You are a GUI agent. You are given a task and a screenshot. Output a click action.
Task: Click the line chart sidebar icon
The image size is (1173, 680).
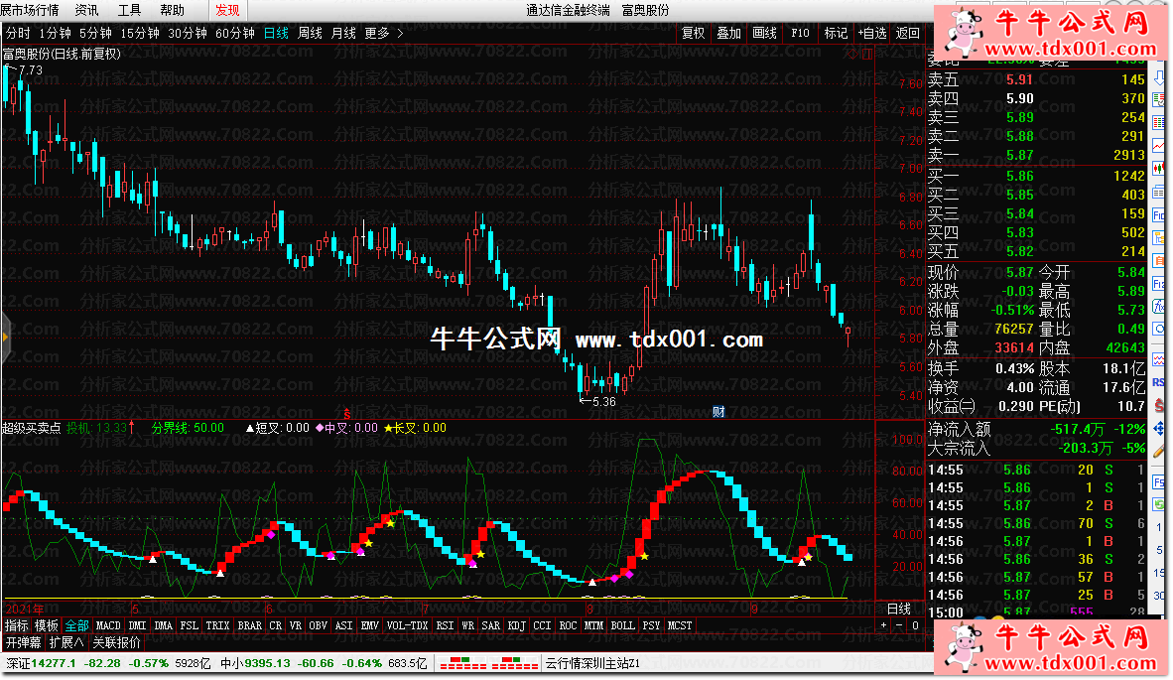[x=1159, y=145]
